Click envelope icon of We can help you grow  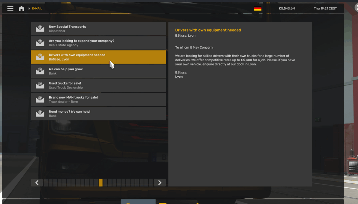(x=40, y=71)
